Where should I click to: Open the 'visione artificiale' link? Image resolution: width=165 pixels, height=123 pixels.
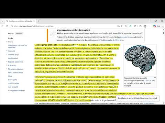click(66, 72)
